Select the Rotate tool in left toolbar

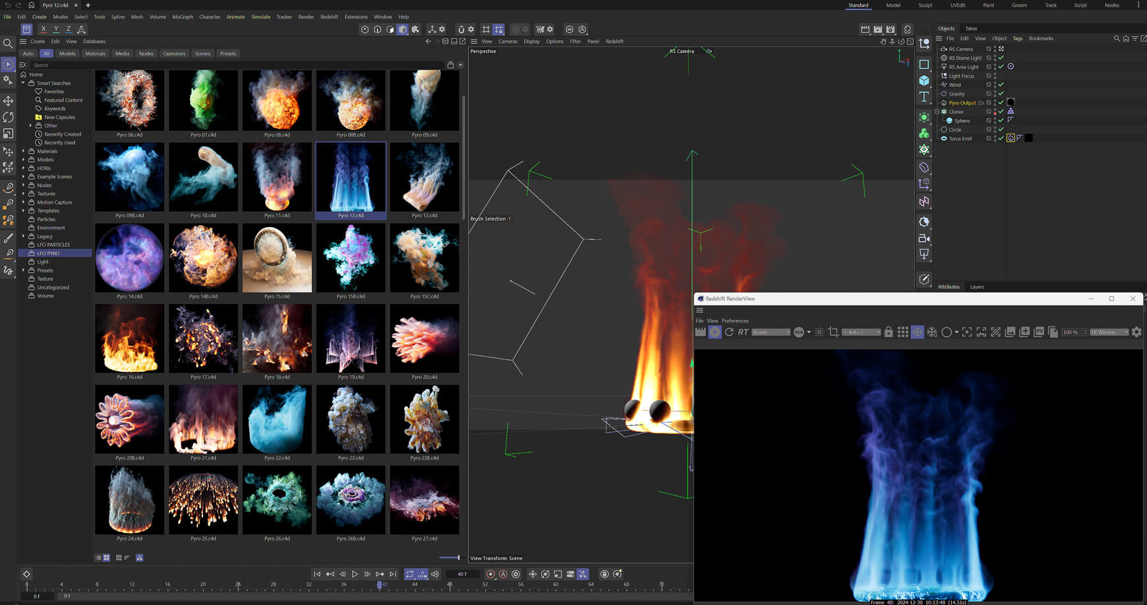click(8, 117)
